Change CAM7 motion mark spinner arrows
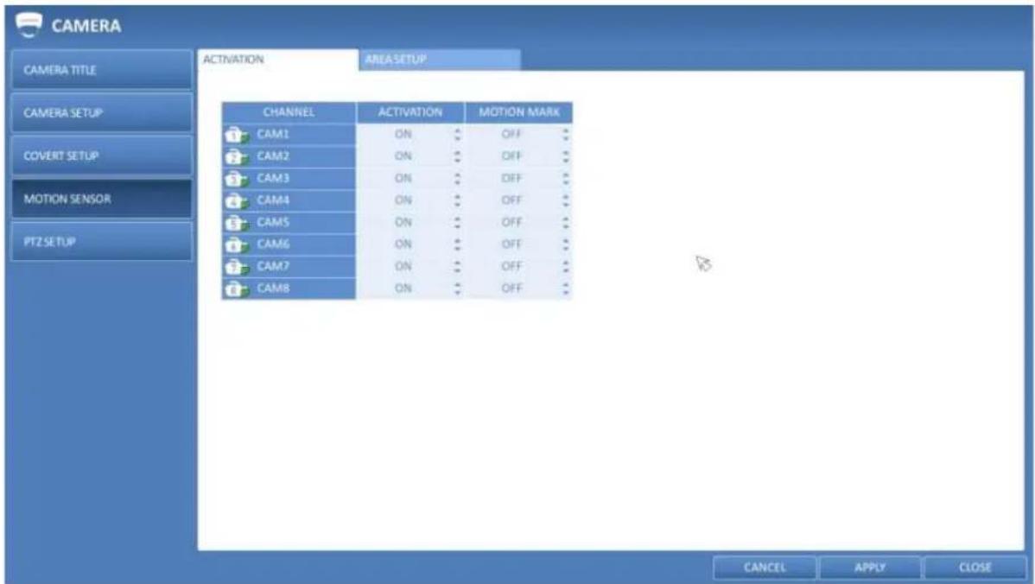The width and height of the screenshot is (1035, 584). click(566, 267)
